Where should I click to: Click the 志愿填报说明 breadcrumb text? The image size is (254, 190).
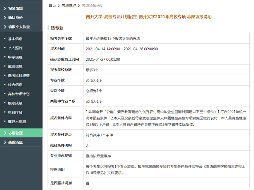point(93,5)
